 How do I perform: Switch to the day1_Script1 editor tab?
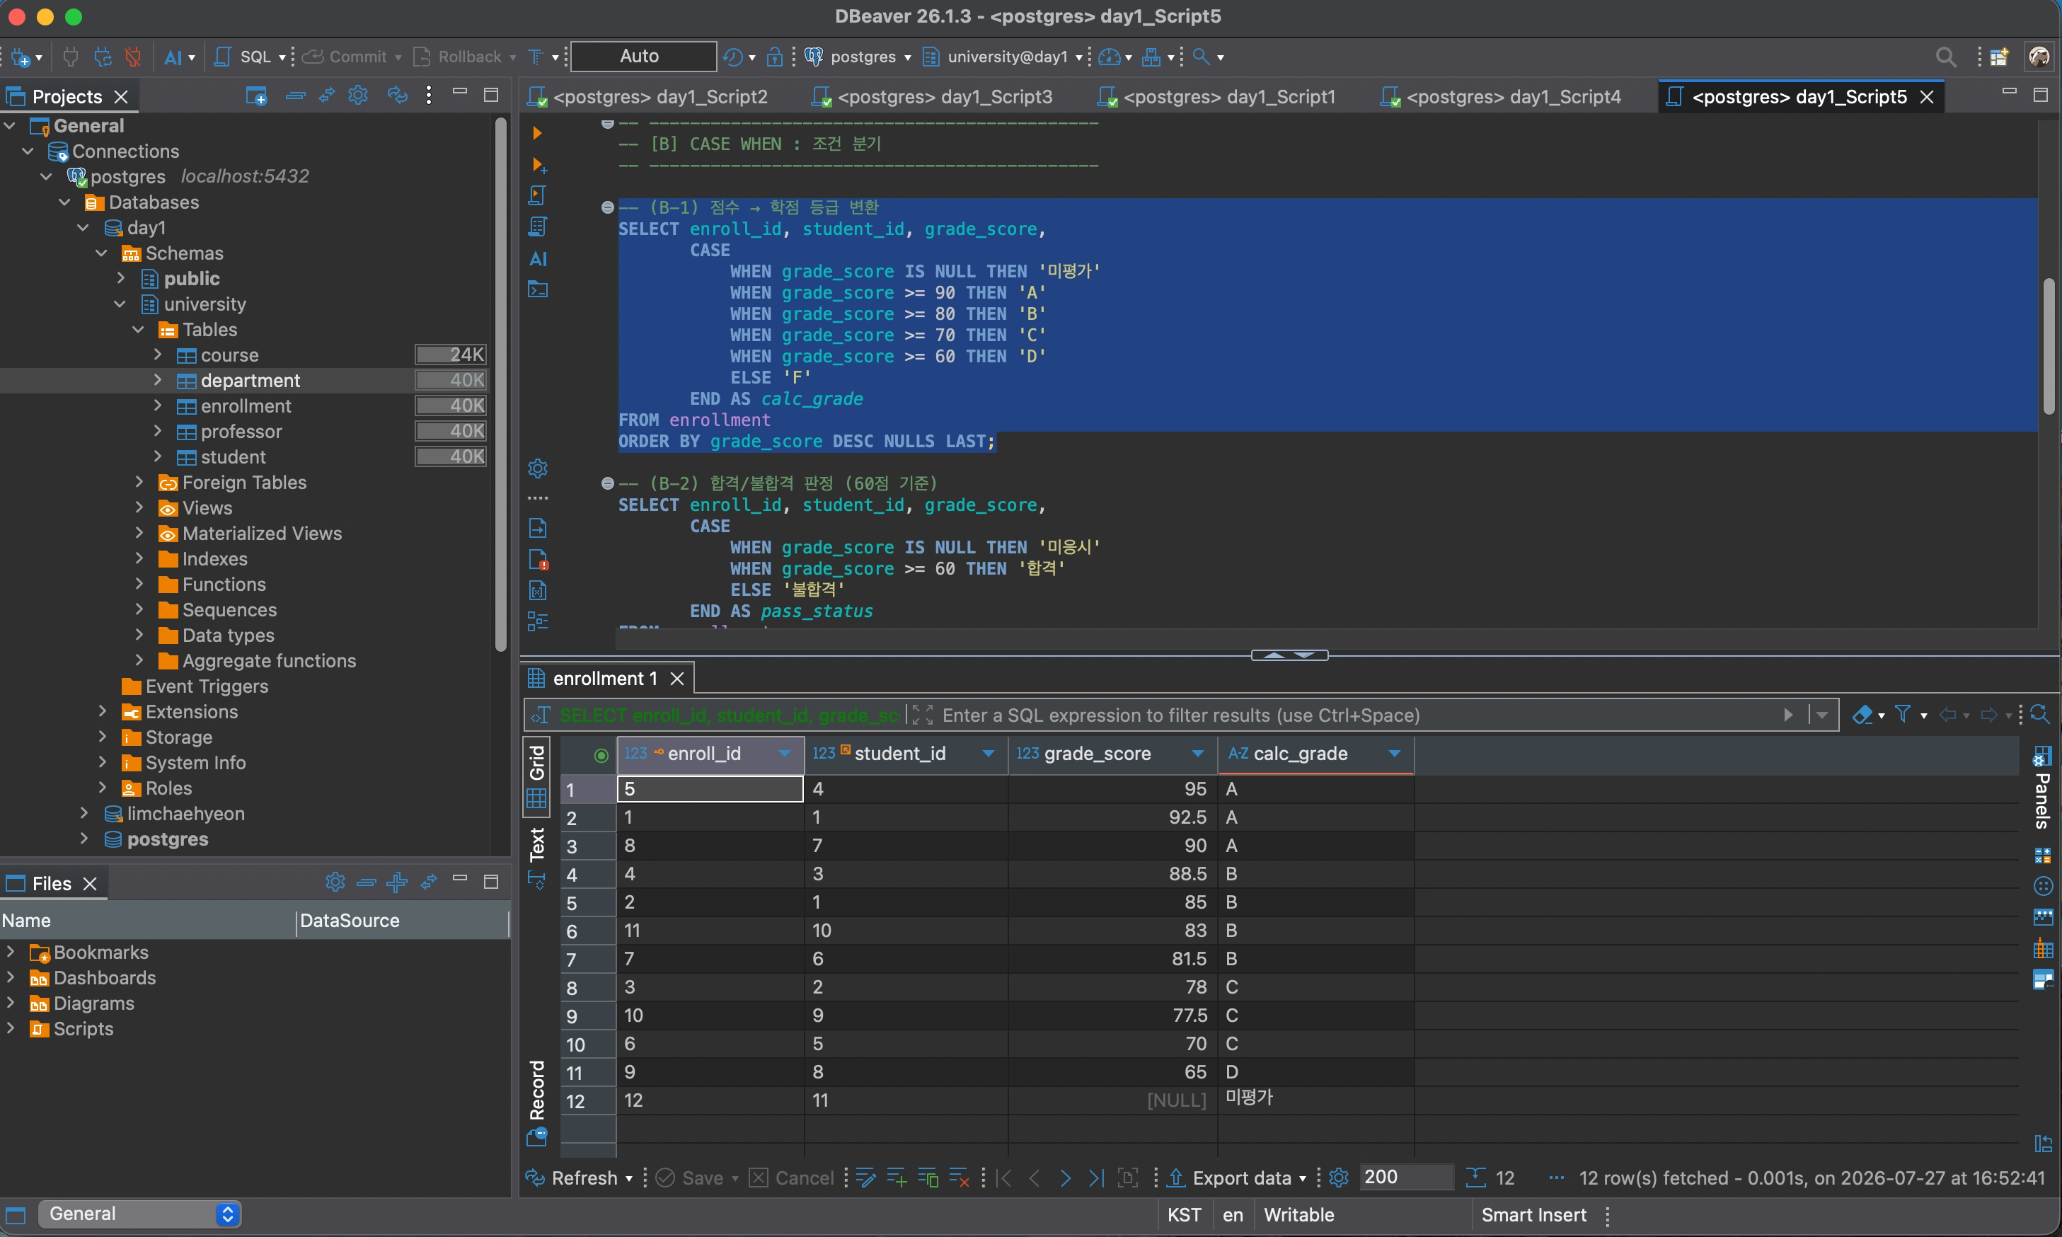[1217, 97]
